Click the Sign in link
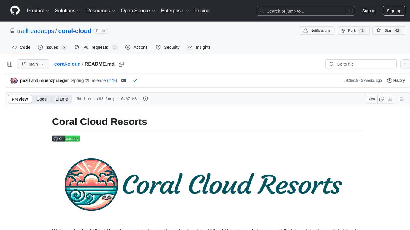This screenshot has height=230, width=410. [369, 11]
